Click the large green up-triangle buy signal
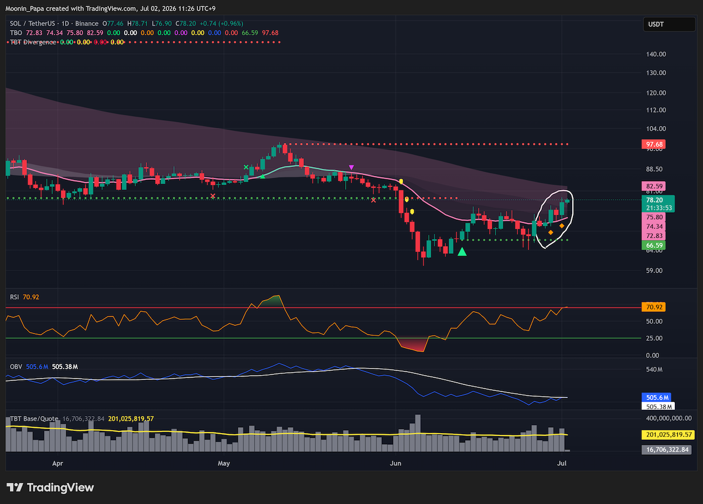The width and height of the screenshot is (703, 504). click(462, 251)
